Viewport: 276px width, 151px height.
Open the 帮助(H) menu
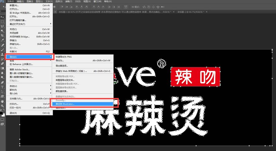point(108,2)
